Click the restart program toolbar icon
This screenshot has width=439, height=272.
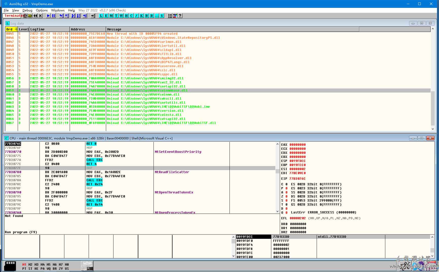point(25,16)
